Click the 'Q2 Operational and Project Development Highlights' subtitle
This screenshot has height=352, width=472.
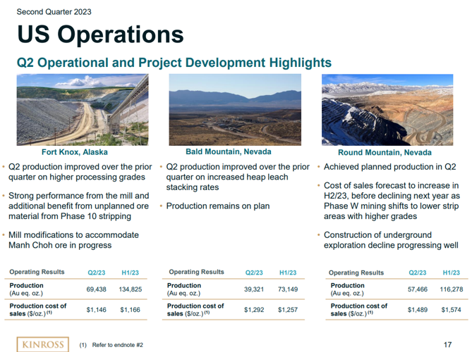click(x=174, y=63)
